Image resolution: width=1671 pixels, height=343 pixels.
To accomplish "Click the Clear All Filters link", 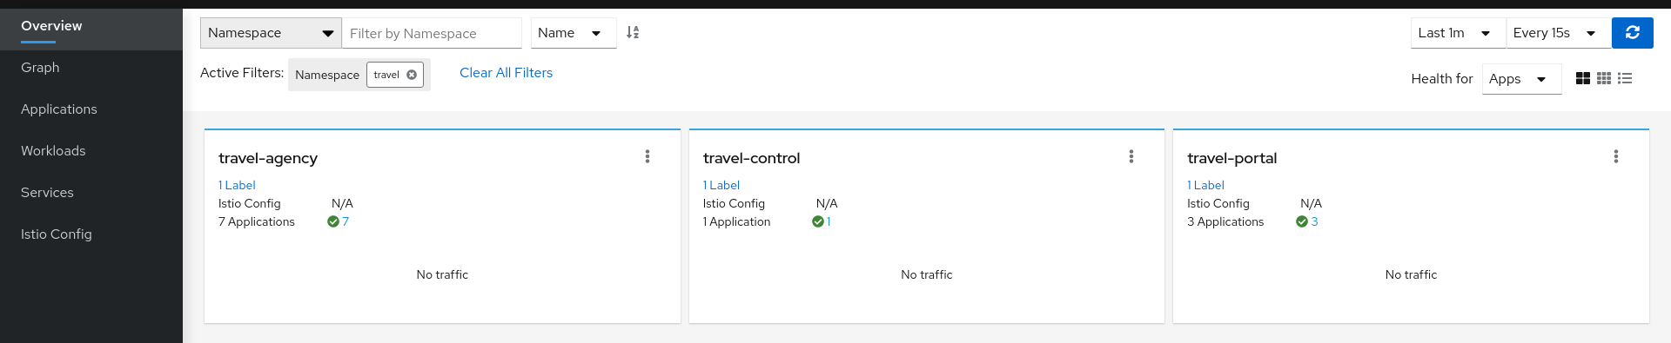I will (506, 73).
